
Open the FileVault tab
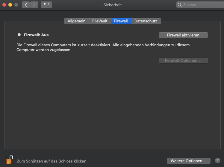[x=100, y=21]
